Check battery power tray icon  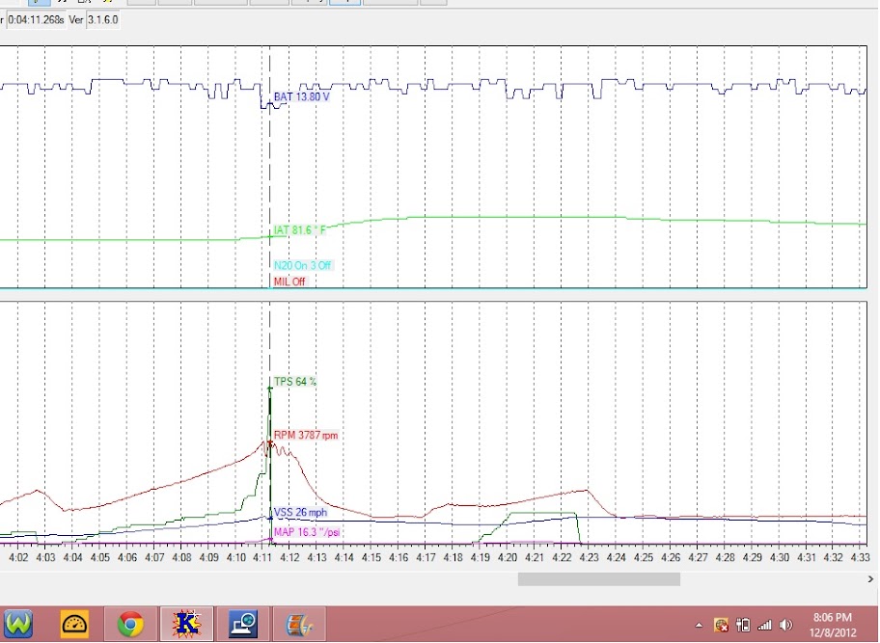coord(743,625)
